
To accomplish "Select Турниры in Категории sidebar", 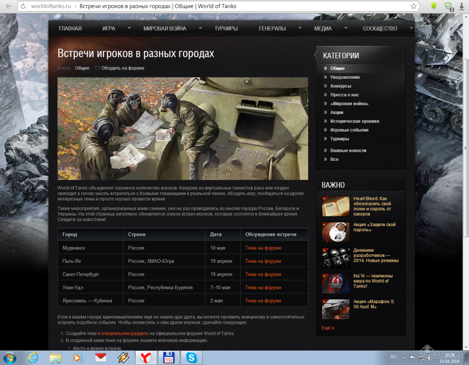I will click(x=339, y=139).
